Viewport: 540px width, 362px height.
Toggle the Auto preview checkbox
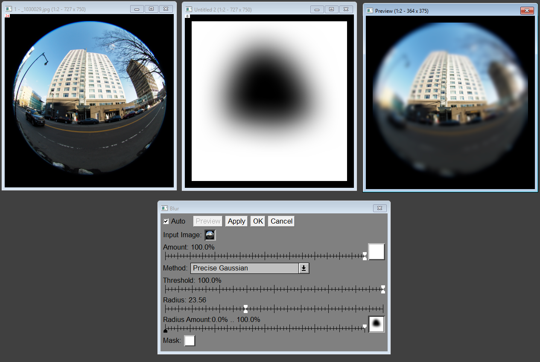pyautogui.click(x=166, y=221)
